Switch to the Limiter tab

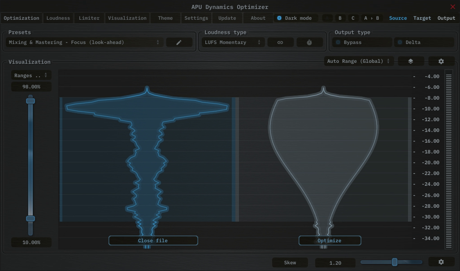pyautogui.click(x=89, y=18)
